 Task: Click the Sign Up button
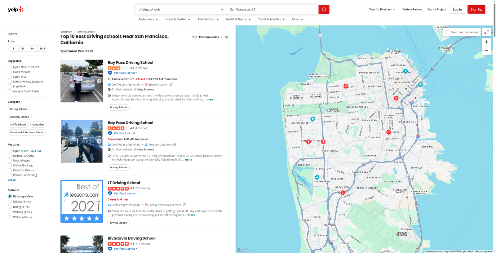476,9
